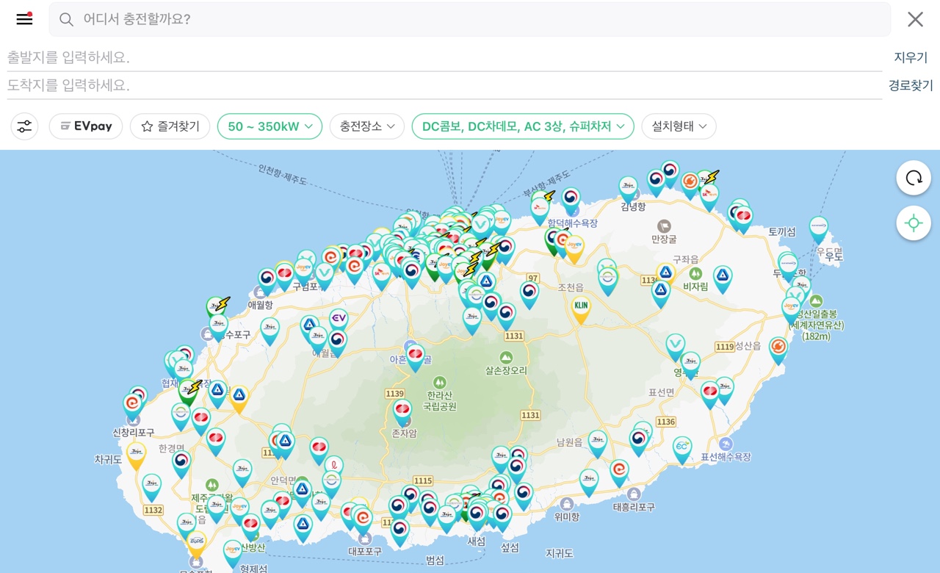940x573 pixels.
Task: Select the charger marker above road 1132 label
Action: pyautogui.click(x=151, y=486)
